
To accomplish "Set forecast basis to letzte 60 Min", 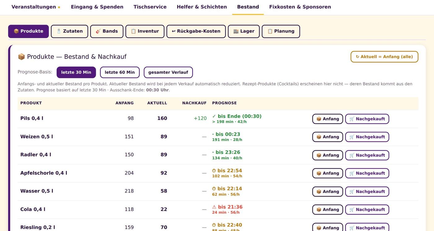I will (x=120, y=72).
